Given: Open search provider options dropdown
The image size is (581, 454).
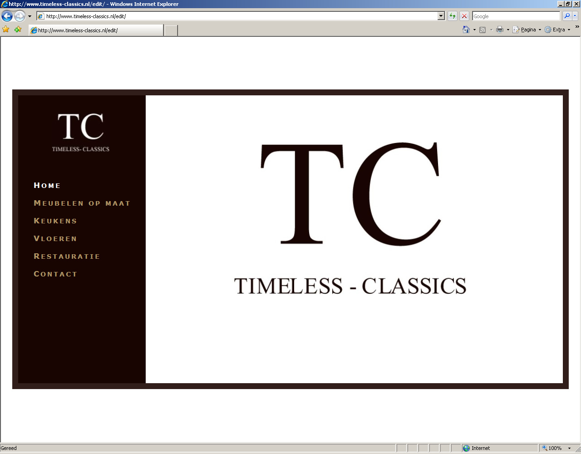Looking at the screenshot, I should 575,16.
